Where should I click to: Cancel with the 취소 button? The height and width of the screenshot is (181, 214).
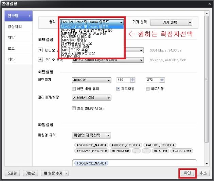(203, 173)
